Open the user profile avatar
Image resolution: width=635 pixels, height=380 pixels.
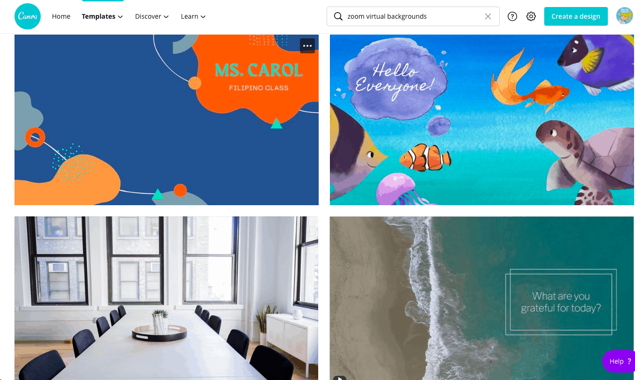click(624, 16)
